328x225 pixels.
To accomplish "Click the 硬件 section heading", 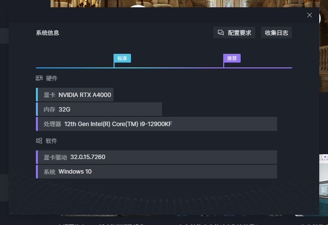I will pos(51,78).
